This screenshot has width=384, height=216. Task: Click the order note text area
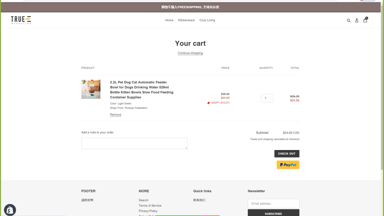tap(134, 143)
